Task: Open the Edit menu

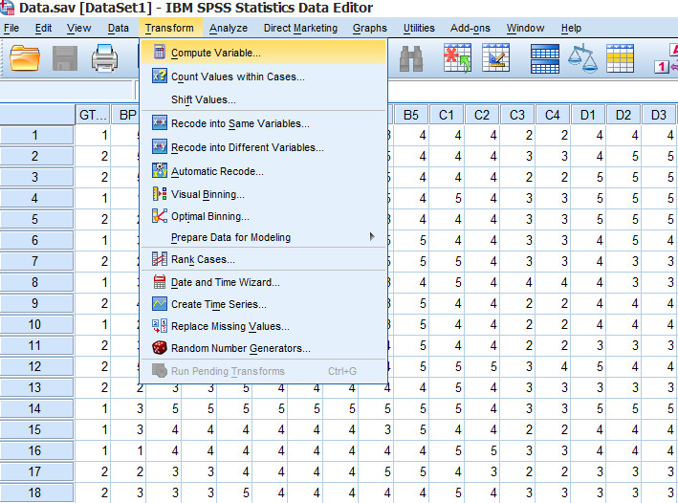Action: [43, 28]
